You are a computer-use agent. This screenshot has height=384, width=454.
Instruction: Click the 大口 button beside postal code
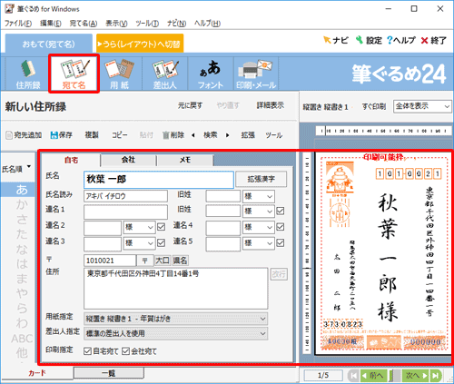pyautogui.click(x=163, y=261)
